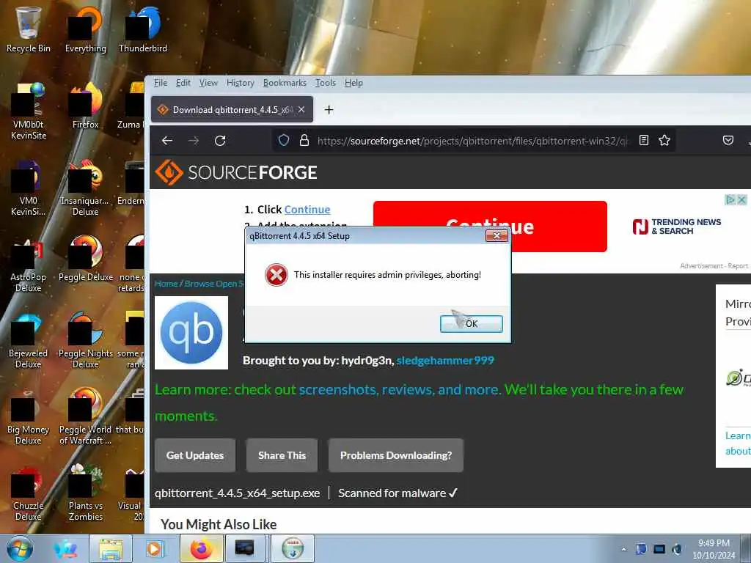The image size is (751, 563).
Task: Toggle reader view icon in address bar
Action: [644, 140]
